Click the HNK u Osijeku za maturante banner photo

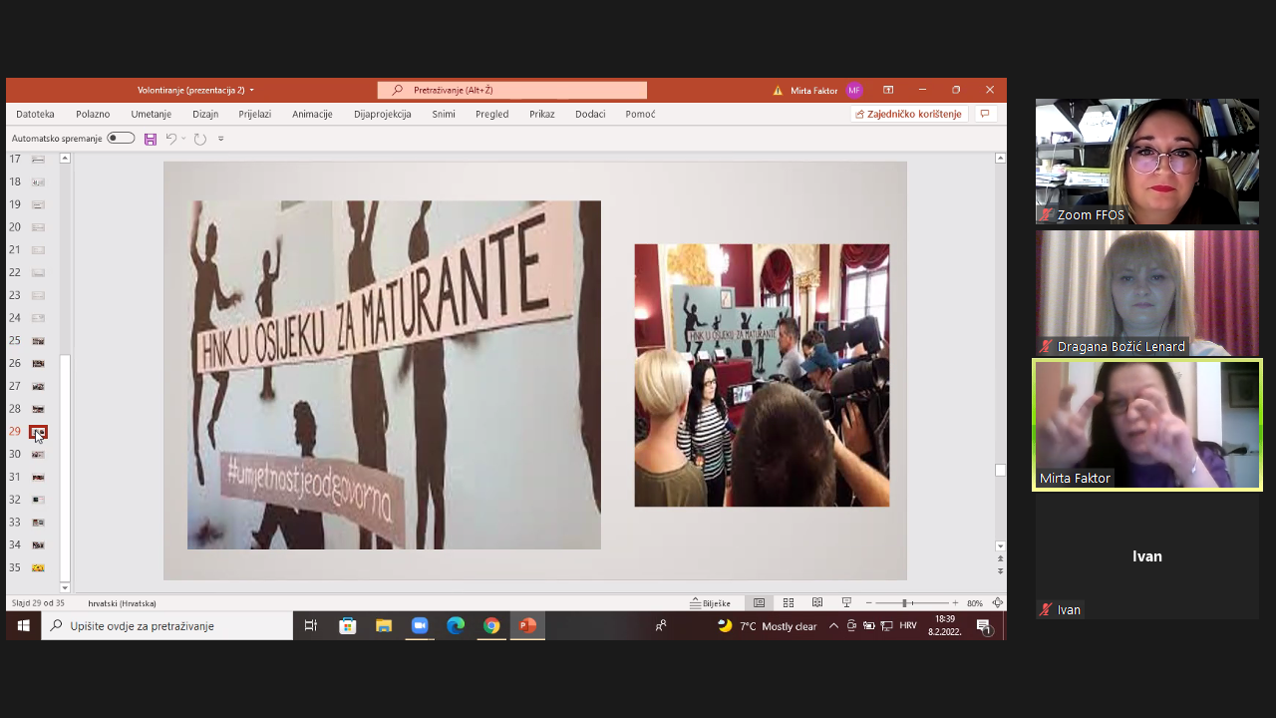click(394, 375)
